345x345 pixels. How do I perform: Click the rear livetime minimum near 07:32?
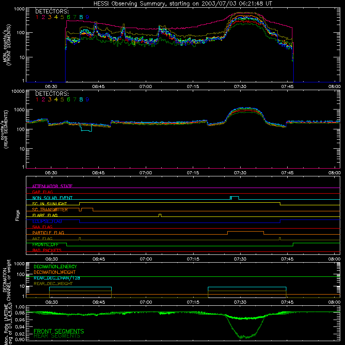(x=245, y=337)
